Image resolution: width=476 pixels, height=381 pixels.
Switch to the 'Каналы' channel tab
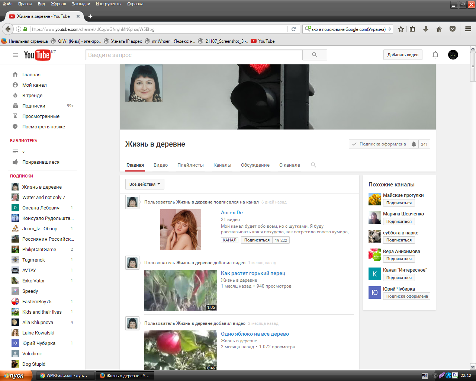point(222,165)
